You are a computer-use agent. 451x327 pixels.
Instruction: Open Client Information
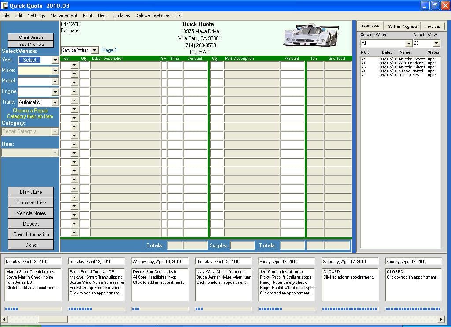click(31, 234)
